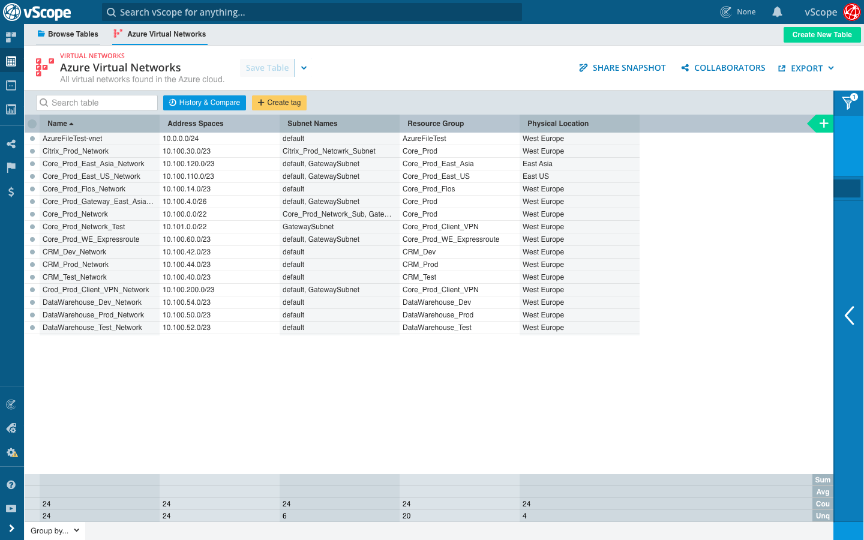Click the share nodes icon in left sidebar
This screenshot has height=540, width=864.
(11, 144)
